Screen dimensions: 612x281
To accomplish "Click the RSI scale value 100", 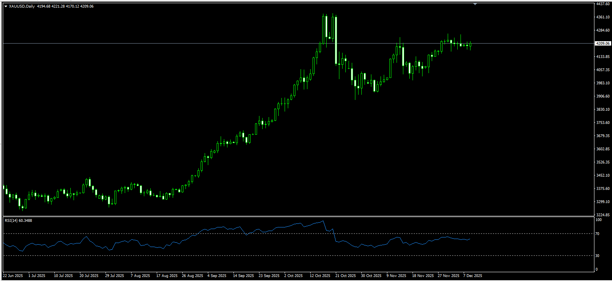I will tap(599, 220).
